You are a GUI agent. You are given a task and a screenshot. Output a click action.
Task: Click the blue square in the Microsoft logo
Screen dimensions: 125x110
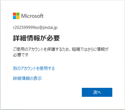click(14, 18)
